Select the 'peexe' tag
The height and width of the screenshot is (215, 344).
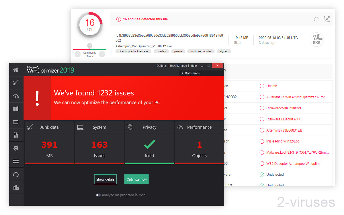(x=178, y=51)
